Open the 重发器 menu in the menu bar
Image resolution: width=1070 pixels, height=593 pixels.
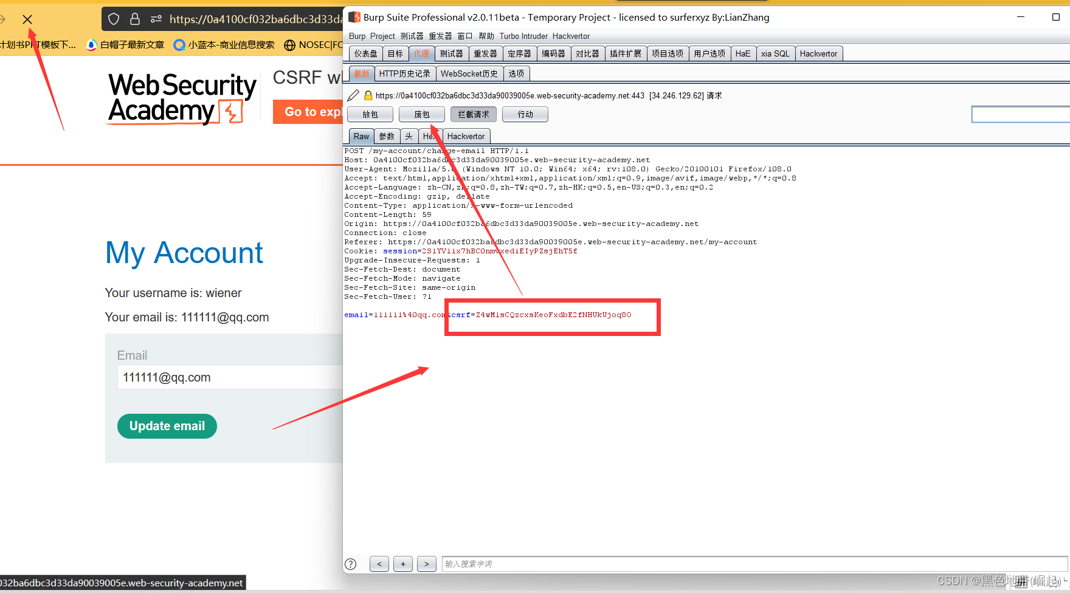pyautogui.click(x=440, y=36)
